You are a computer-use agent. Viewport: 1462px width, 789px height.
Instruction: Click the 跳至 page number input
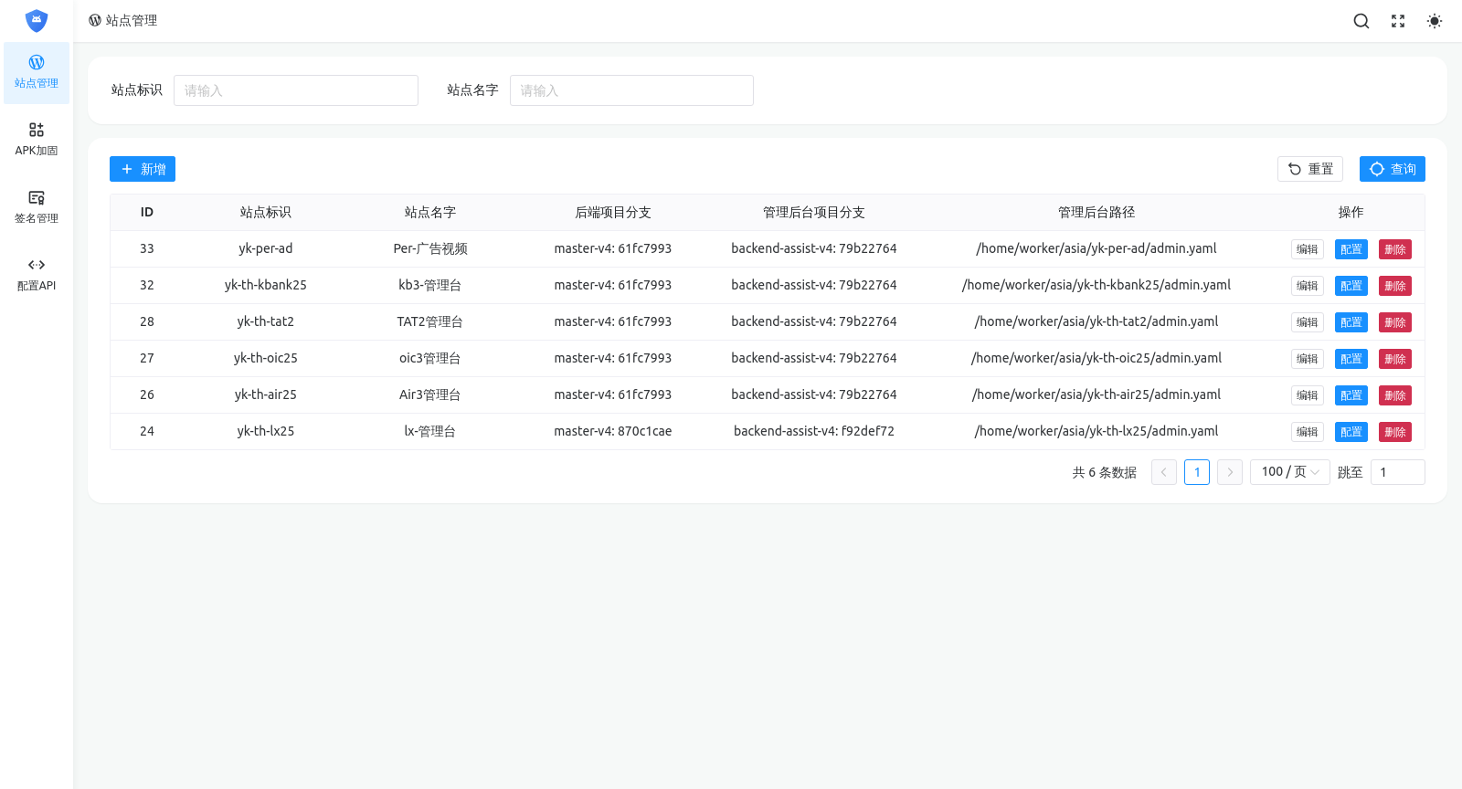point(1397,472)
